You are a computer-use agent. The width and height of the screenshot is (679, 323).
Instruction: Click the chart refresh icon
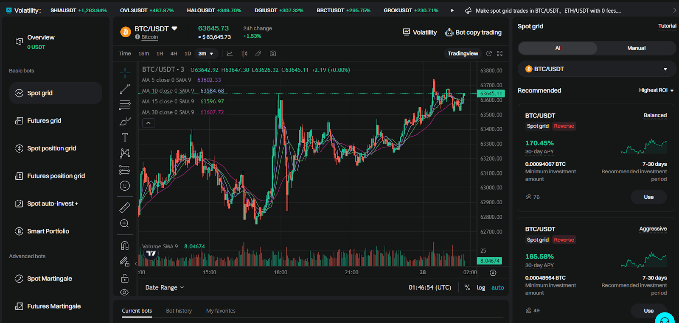(x=489, y=53)
